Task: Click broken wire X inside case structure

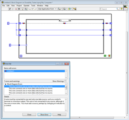Action: click(x=64, y=23)
